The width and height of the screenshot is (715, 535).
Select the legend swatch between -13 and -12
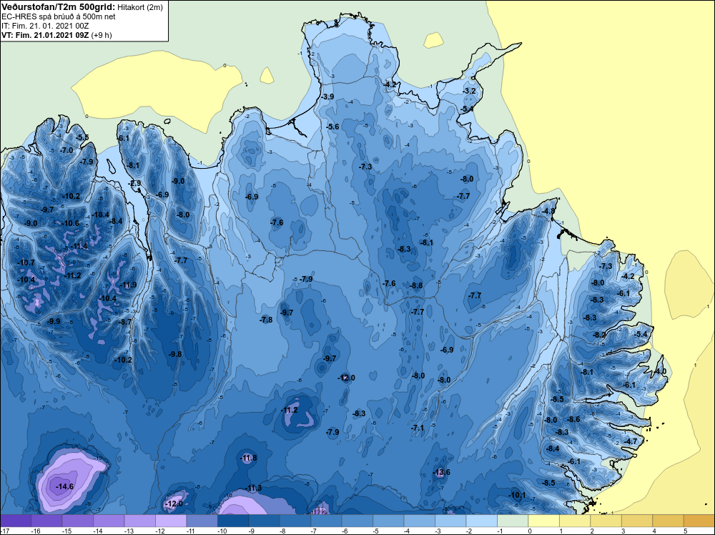(x=140, y=521)
